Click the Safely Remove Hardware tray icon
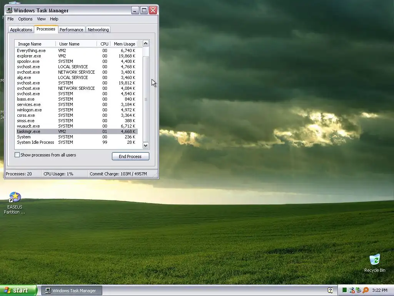Image resolution: width=394 pixels, height=296 pixels. pos(358,290)
